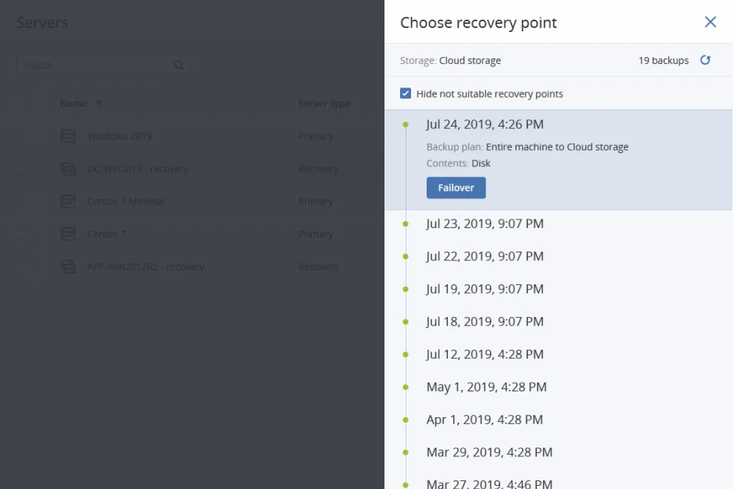733x489 pixels.
Task: Click the DC-Win2016 recovery server icon
Action: 68,169
